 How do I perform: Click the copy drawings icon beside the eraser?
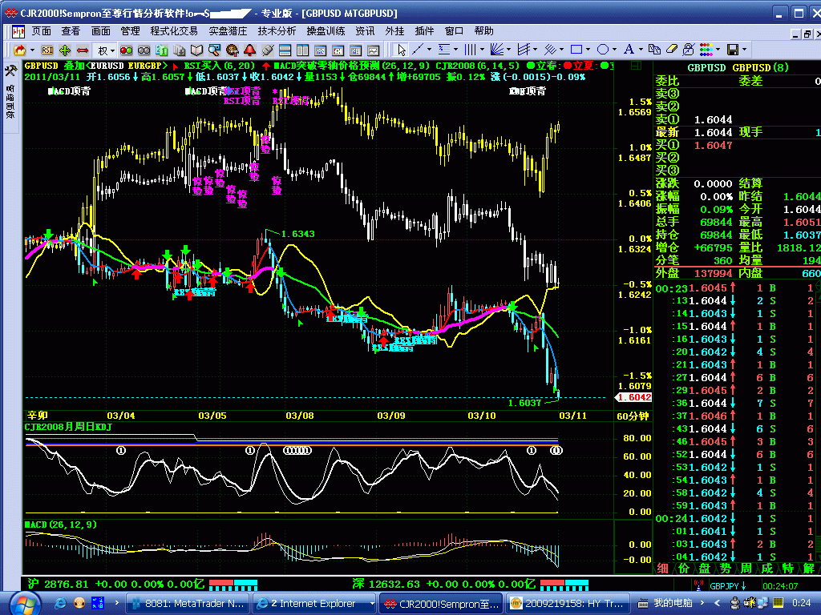point(654,50)
